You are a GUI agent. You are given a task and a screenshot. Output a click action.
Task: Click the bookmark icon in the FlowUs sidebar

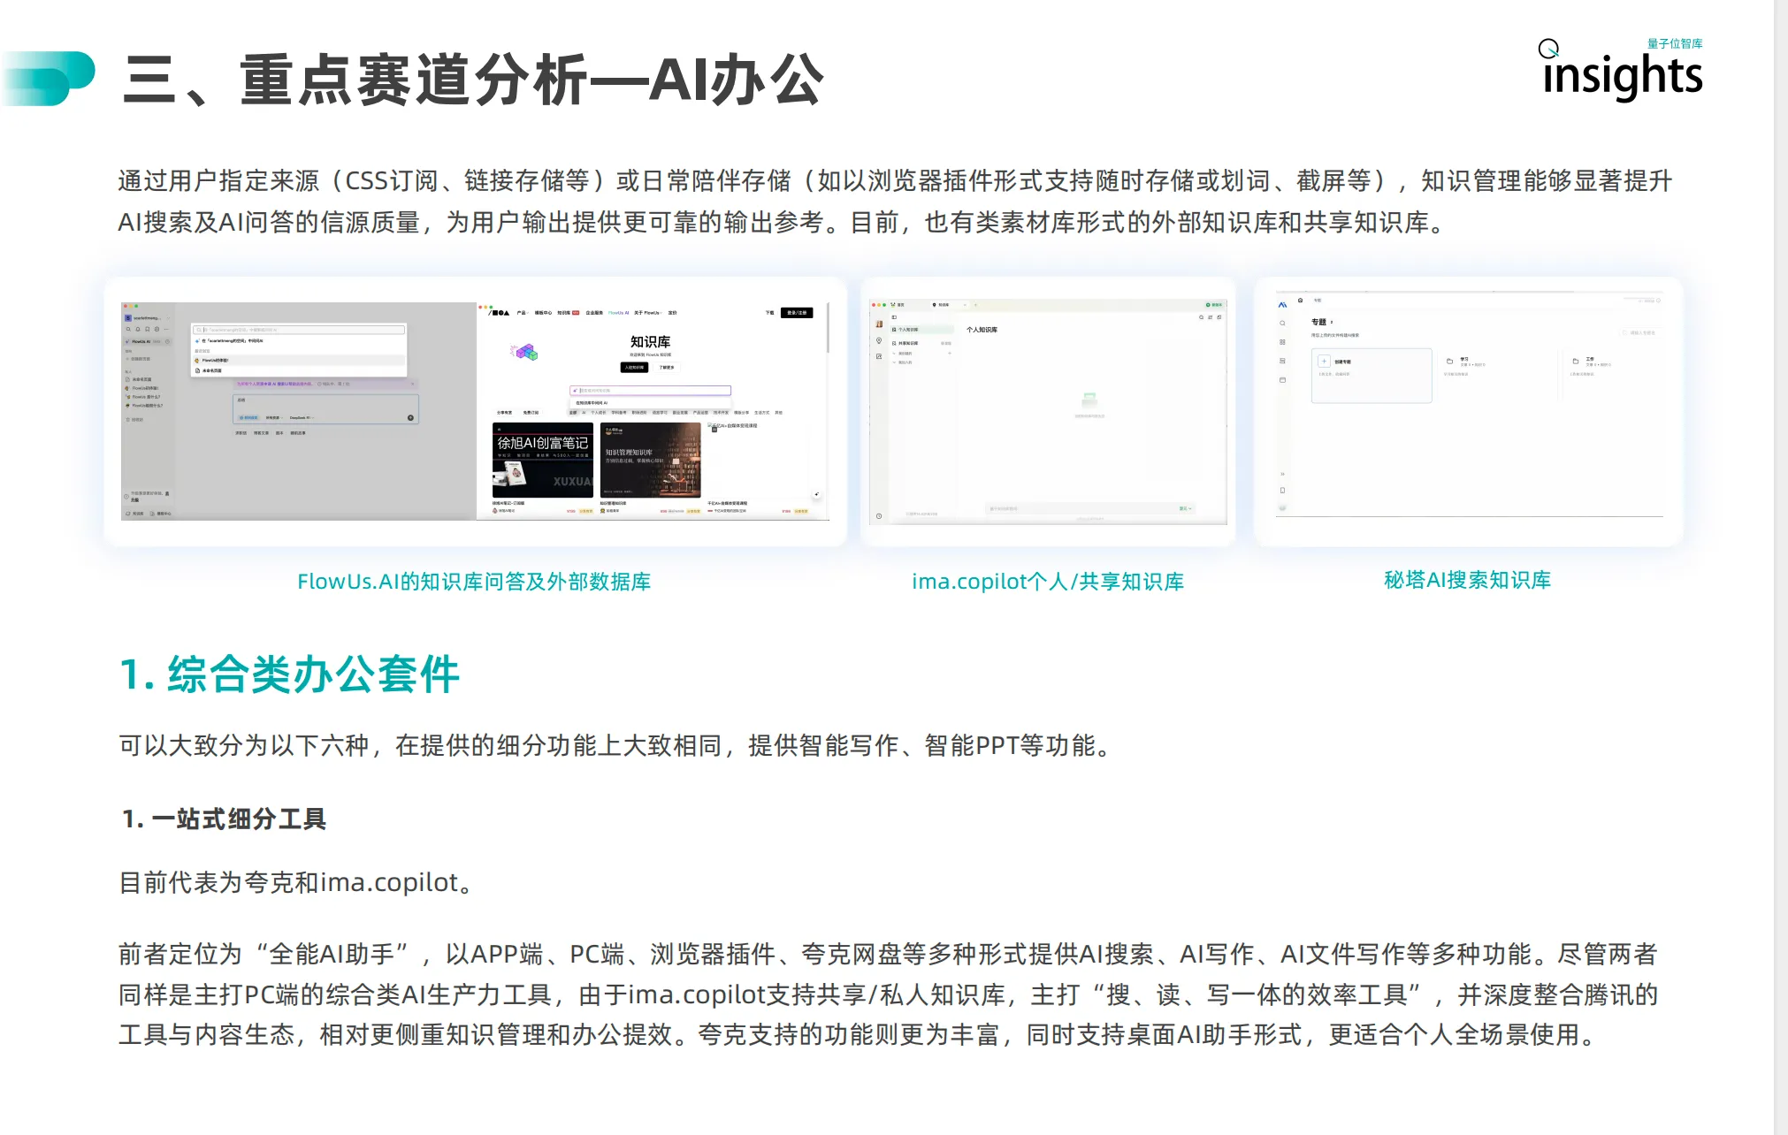148,330
